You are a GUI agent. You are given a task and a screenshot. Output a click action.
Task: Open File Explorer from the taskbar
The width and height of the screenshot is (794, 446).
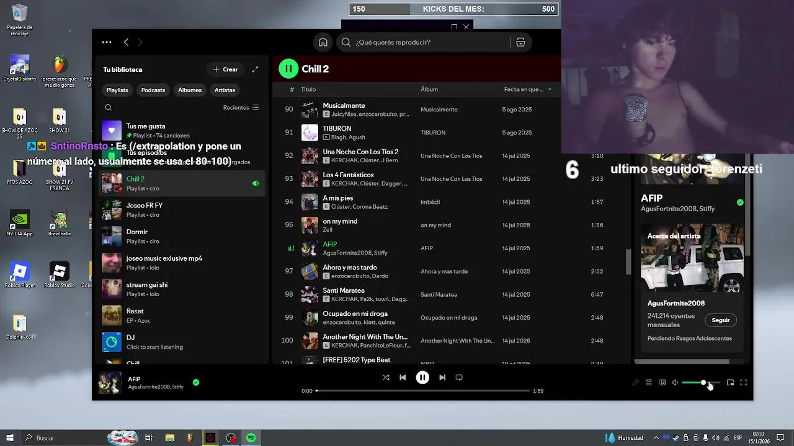pyautogui.click(x=169, y=438)
